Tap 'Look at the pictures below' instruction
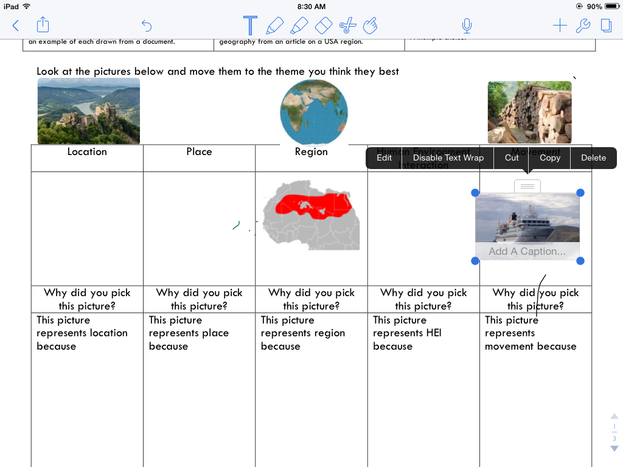The image size is (623, 467). [218, 72]
